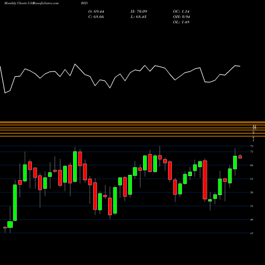The height and width of the screenshot is (265, 265).
Task: Click the 61 price axis label
Action: [252, 179]
